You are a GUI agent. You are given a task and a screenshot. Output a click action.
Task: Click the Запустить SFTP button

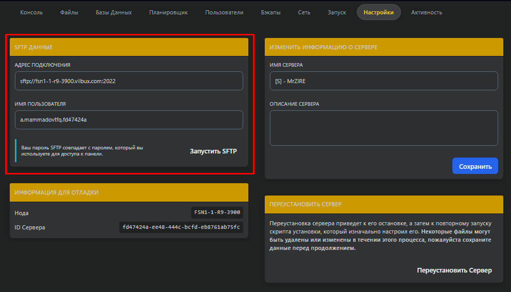[x=213, y=151]
